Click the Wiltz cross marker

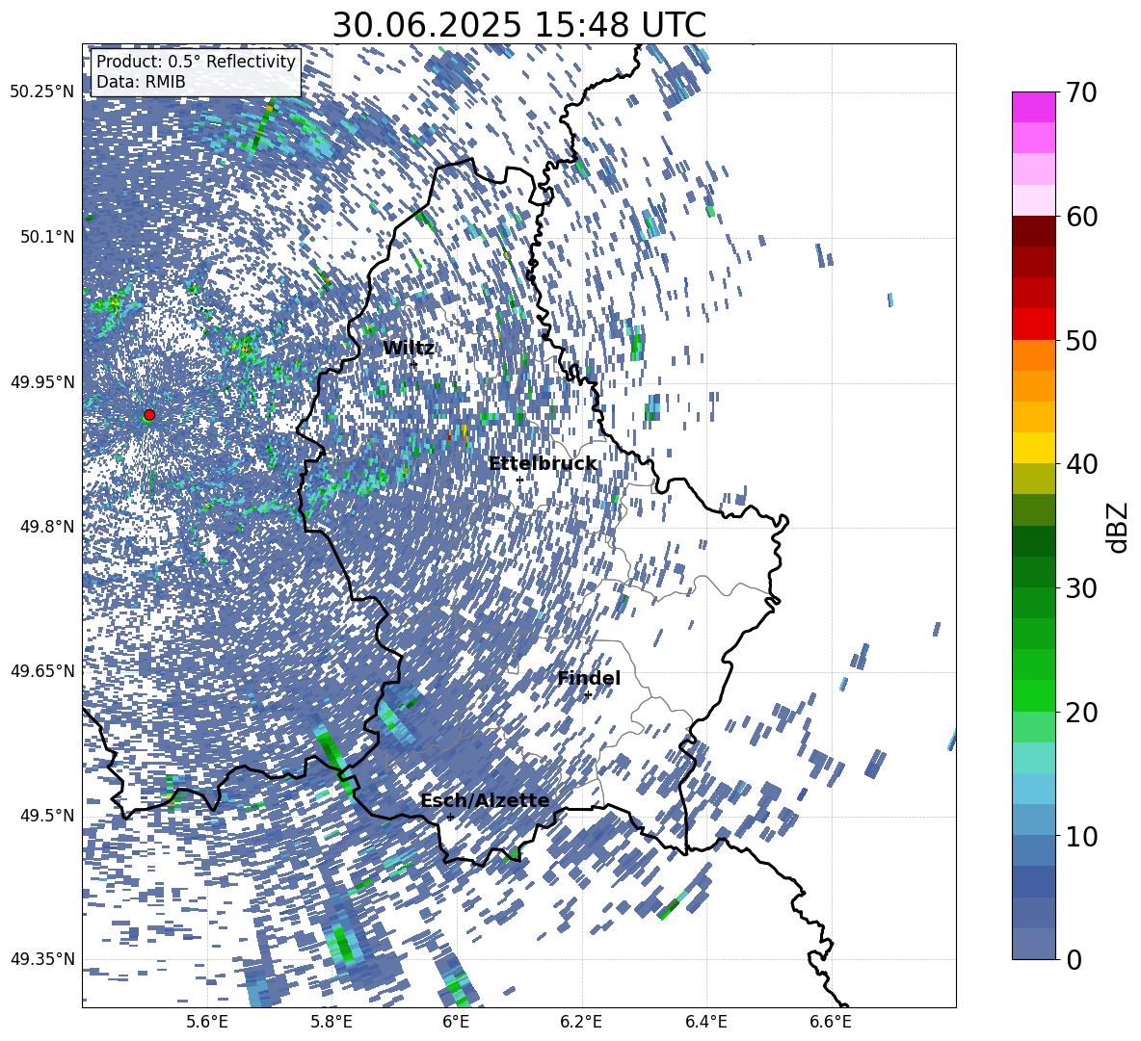click(414, 365)
